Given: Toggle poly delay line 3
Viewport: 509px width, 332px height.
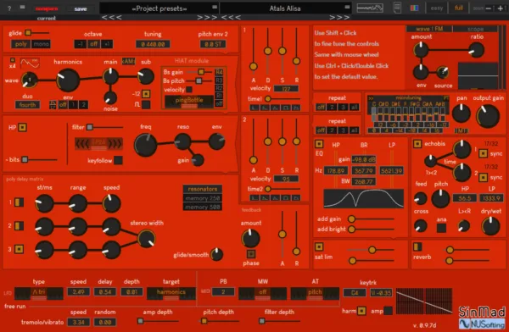Looking at the screenshot, I should (x=20, y=249).
